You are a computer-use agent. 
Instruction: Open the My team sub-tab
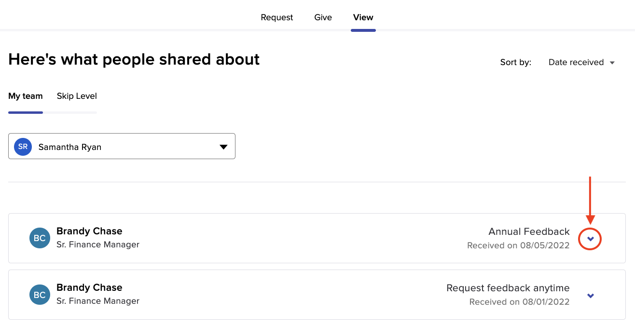click(x=26, y=96)
